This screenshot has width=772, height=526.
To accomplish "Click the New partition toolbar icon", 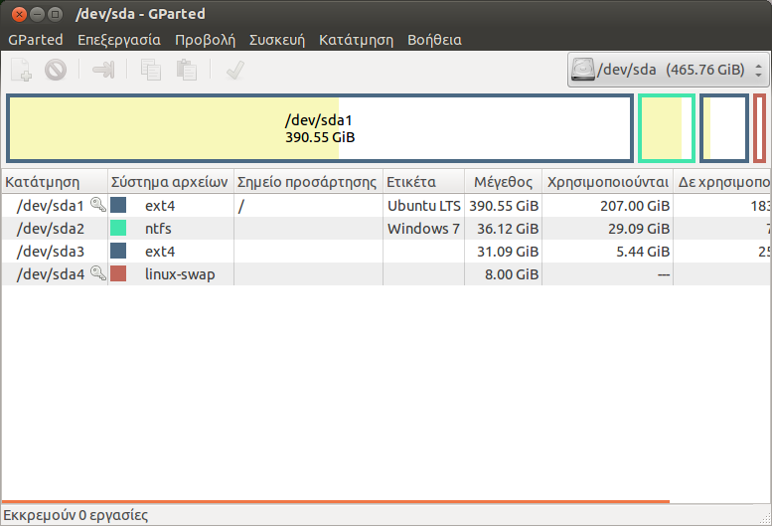I will pyautogui.click(x=22, y=70).
